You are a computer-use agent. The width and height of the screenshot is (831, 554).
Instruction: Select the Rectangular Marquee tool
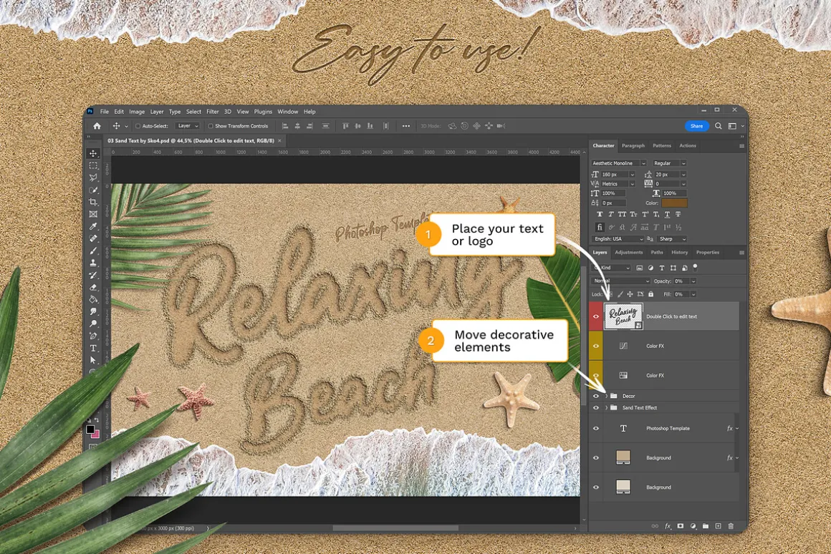click(x=93, y=166)
